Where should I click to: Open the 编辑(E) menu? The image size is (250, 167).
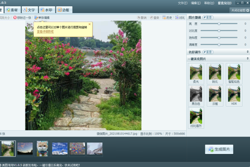pos(196,3)
